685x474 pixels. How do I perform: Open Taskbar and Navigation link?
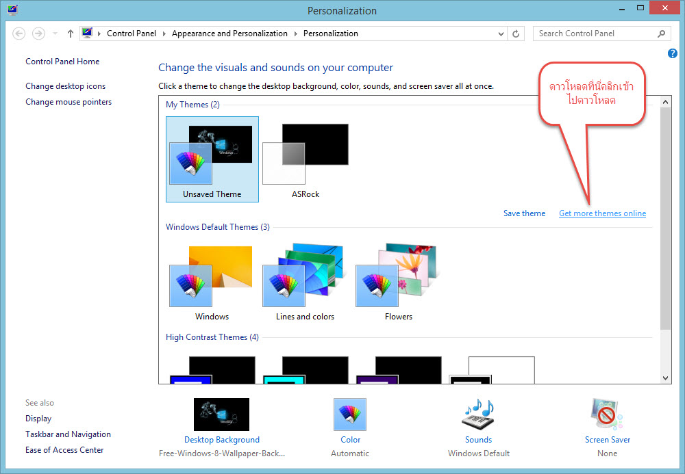point(68,434)
